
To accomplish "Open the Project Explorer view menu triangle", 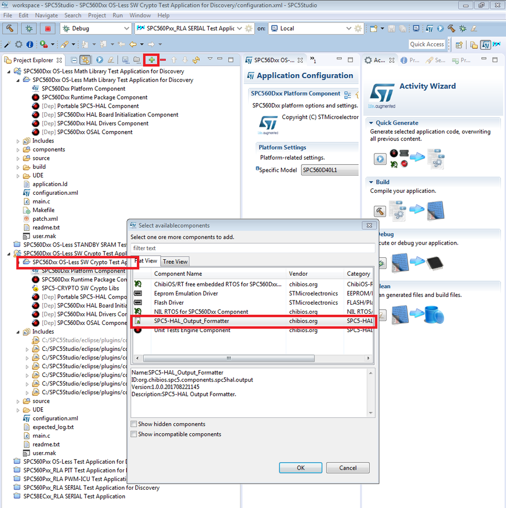I will (210, 59).
